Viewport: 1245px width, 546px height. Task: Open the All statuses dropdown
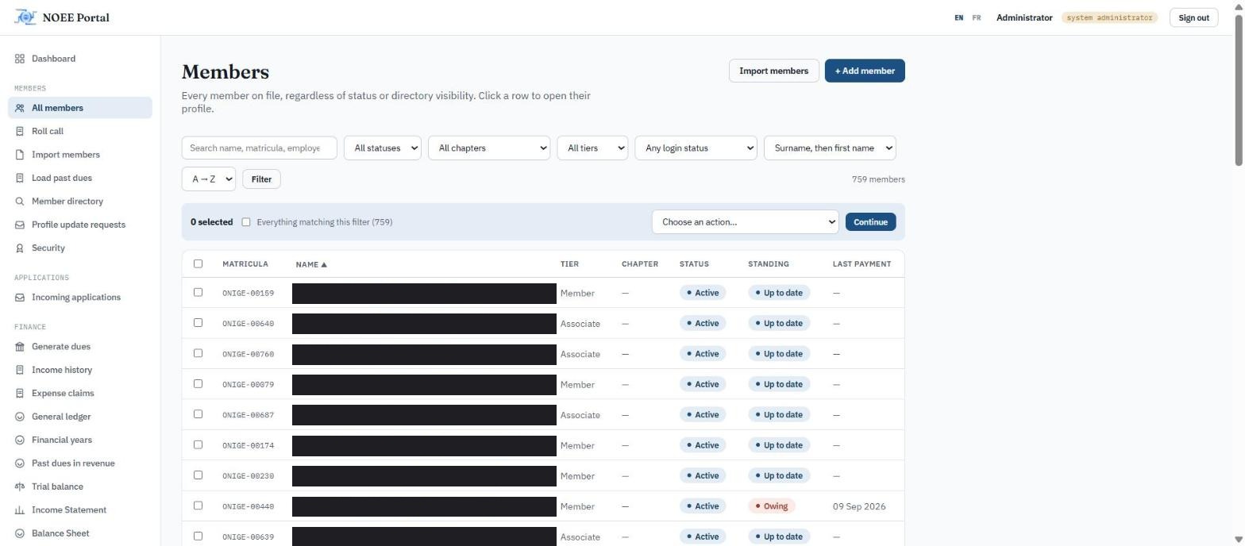click(x=383, y=148)
